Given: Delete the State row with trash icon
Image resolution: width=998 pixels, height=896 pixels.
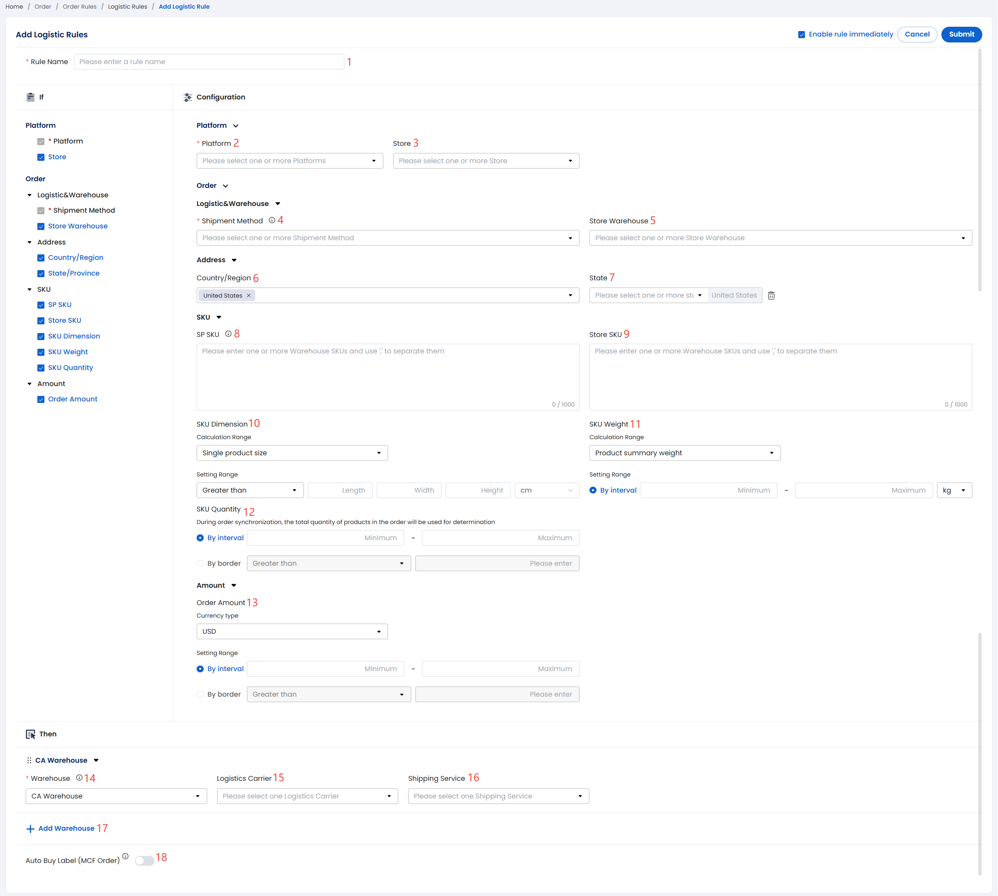Looking at the screenshot, I should click(x=772, y=295).
